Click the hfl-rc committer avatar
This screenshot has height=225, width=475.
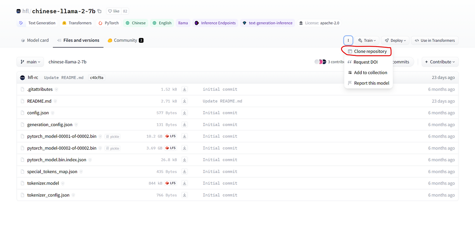(x=23, y=78)
